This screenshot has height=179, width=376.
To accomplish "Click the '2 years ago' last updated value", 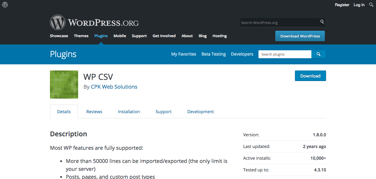I will click(315, 147).
